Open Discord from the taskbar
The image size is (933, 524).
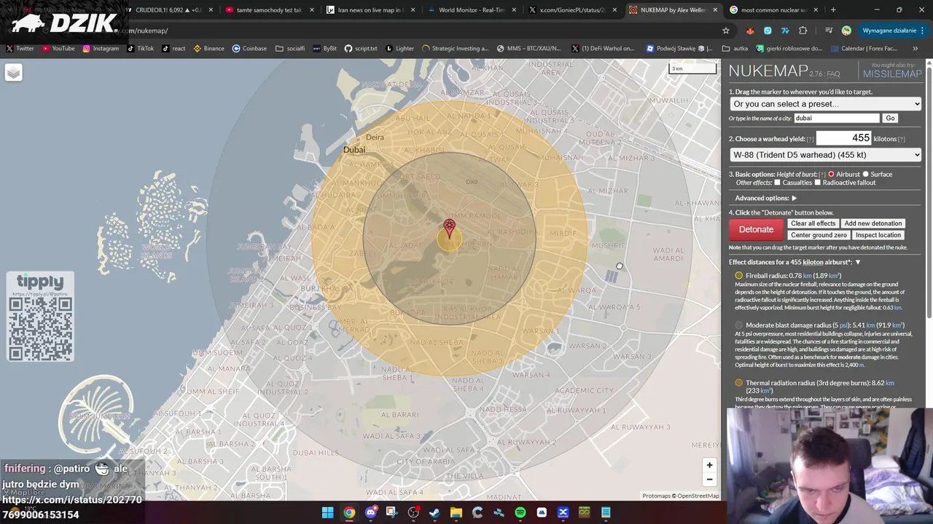370,513
